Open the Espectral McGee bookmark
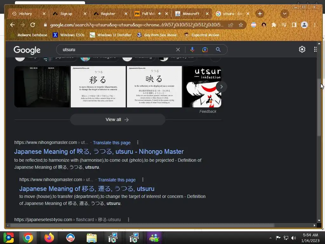The width and height of the screenshot is (325, 244). 202,35
